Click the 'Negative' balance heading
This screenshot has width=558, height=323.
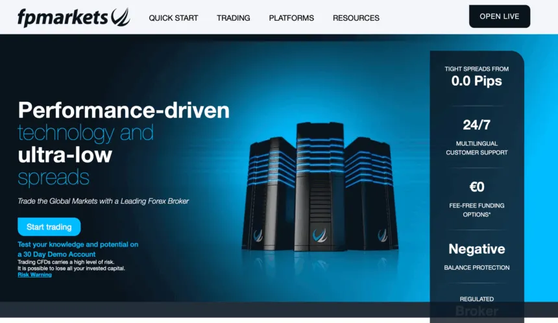coord(476,248)
